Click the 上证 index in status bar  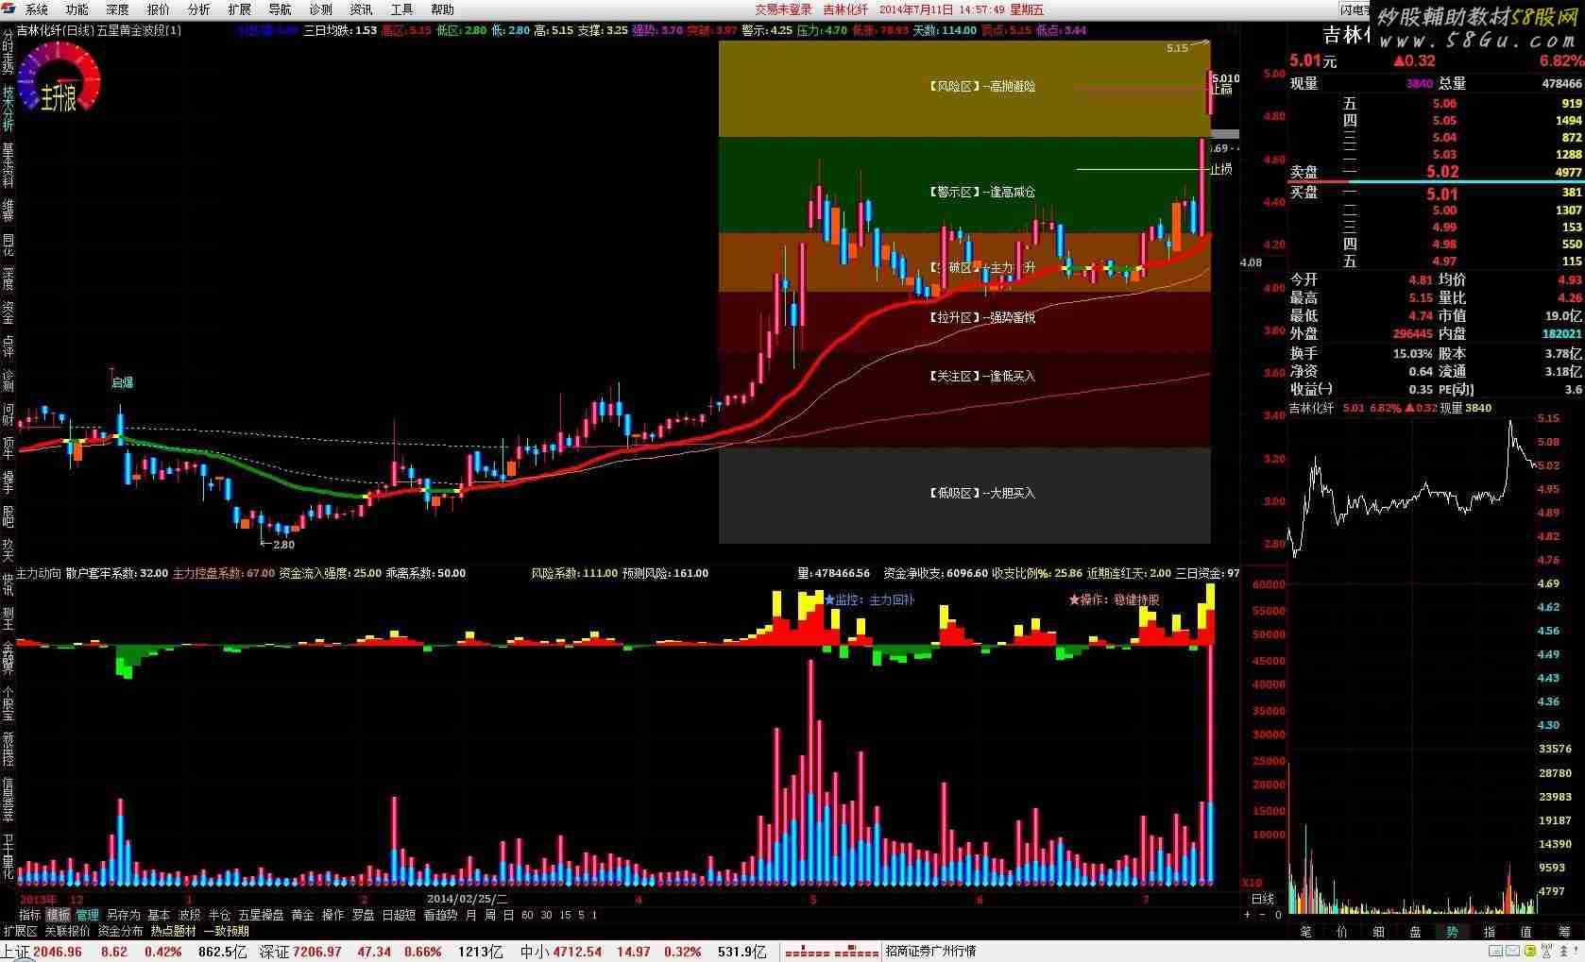coord(15,952)
